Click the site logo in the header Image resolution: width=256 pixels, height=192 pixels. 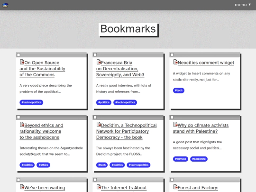point(5,5)
